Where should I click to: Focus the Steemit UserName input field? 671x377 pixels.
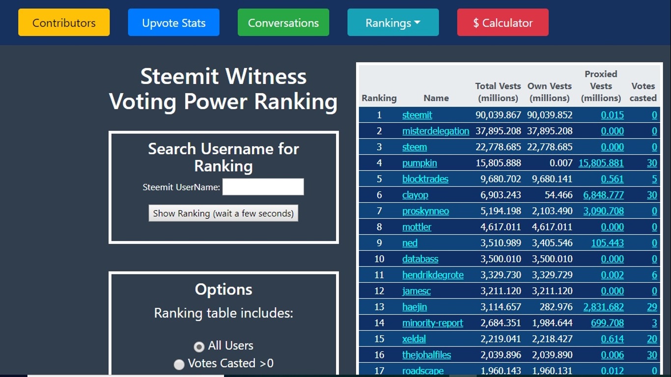click(263, 187)
